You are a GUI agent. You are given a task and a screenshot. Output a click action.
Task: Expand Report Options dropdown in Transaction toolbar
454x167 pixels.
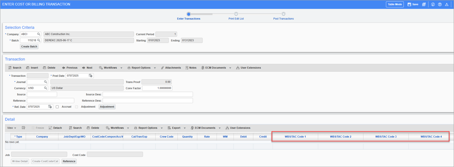[x=155, y=68]
